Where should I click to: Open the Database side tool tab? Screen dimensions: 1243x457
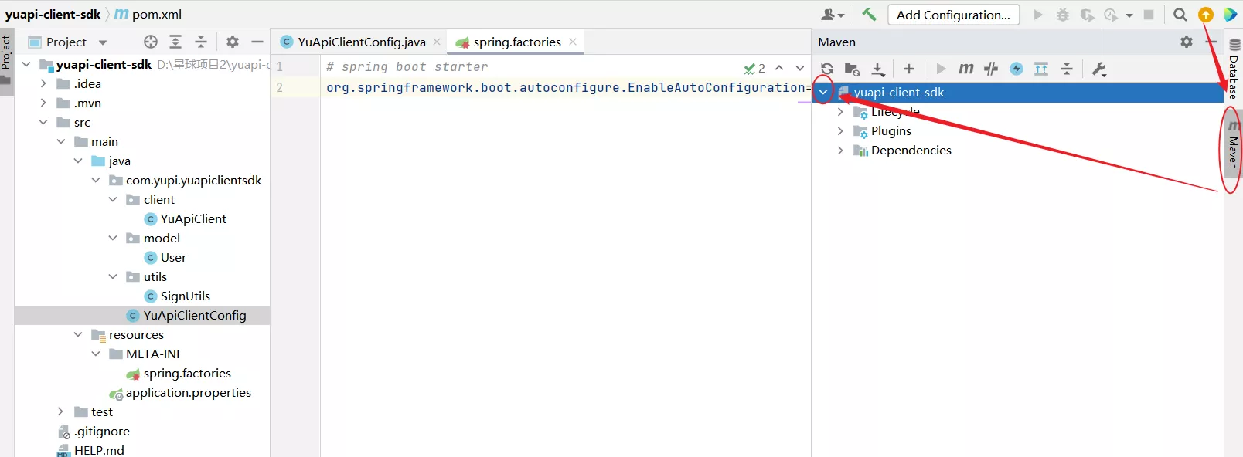1234,69
